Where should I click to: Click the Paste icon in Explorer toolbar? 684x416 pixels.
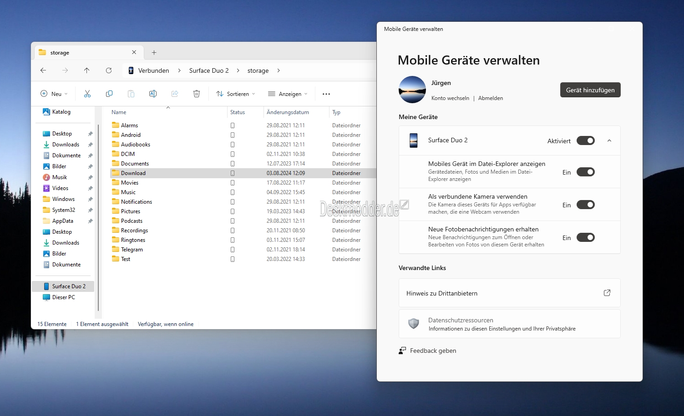coord(131,94)
